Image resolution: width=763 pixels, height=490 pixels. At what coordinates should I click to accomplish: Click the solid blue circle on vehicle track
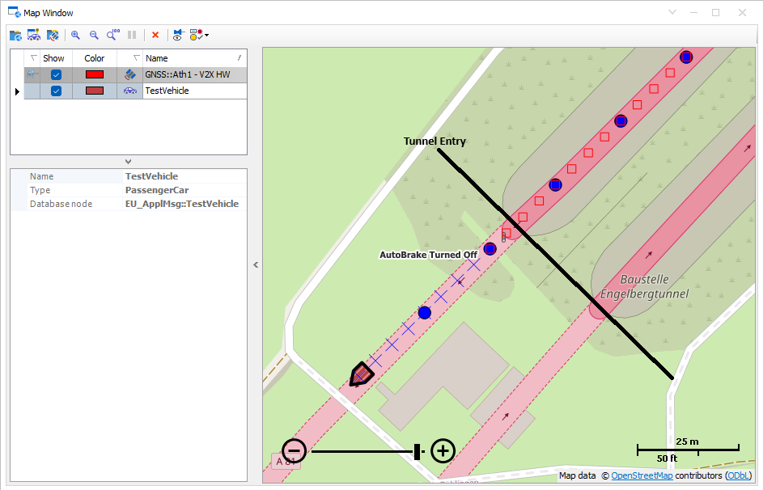(x=424, y=313)
